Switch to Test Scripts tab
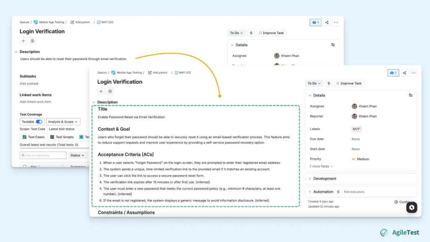Screen dimensions: 430x242 pos(62,137)
